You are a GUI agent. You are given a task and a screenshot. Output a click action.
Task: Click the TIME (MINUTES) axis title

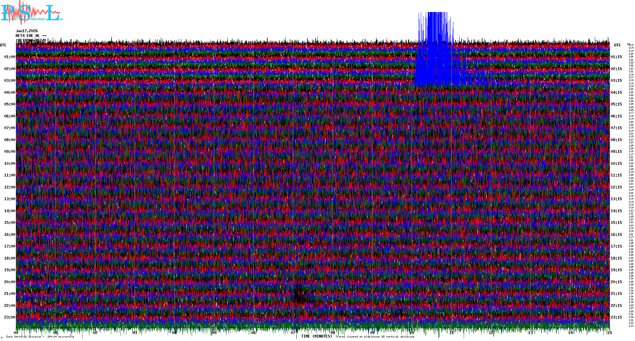(x=316, y=337)
